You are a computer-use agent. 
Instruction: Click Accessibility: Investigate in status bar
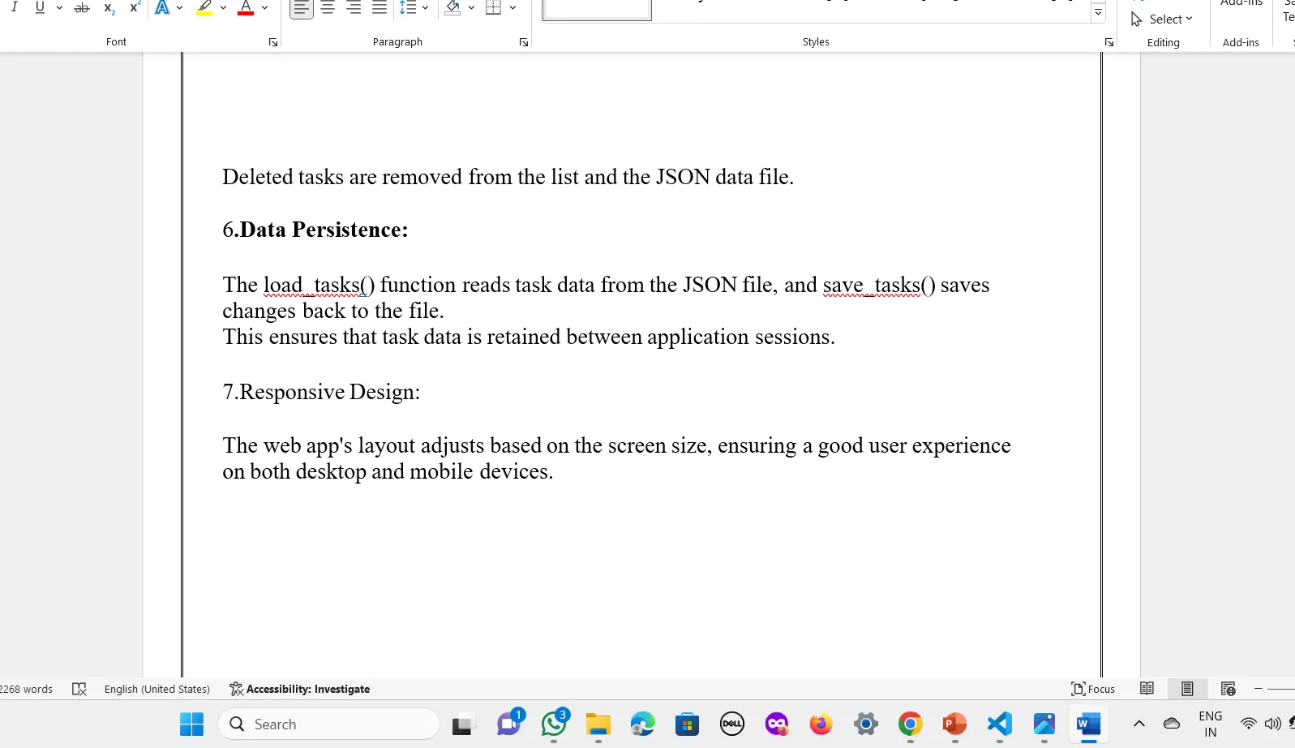(300, 689)
